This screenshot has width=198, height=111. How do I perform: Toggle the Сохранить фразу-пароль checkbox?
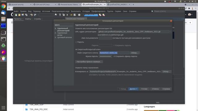click(114, 56)
